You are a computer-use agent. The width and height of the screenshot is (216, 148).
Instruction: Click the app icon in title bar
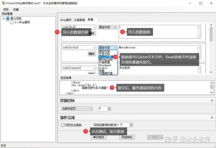click(x=3, y=3)
